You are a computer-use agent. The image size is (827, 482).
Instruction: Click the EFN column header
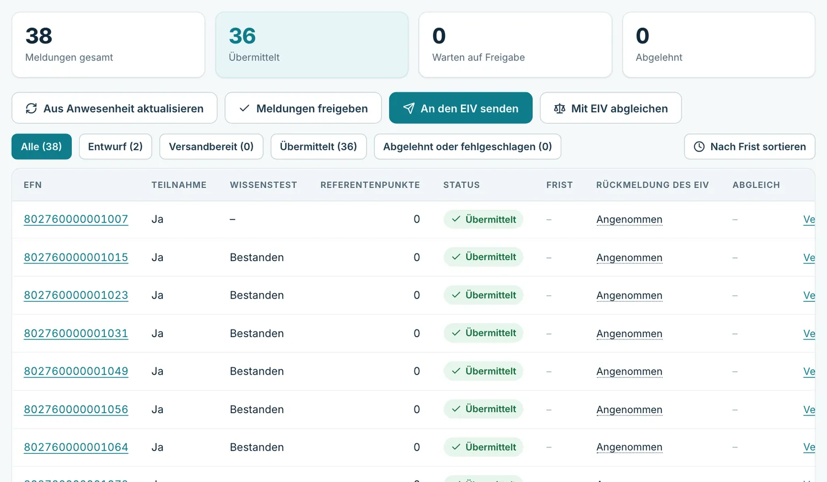tap(33, 185)
